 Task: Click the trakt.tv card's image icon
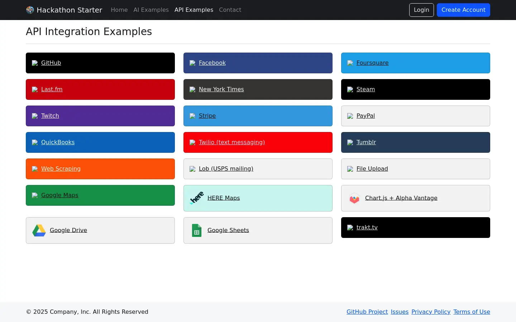click(350, 228)
